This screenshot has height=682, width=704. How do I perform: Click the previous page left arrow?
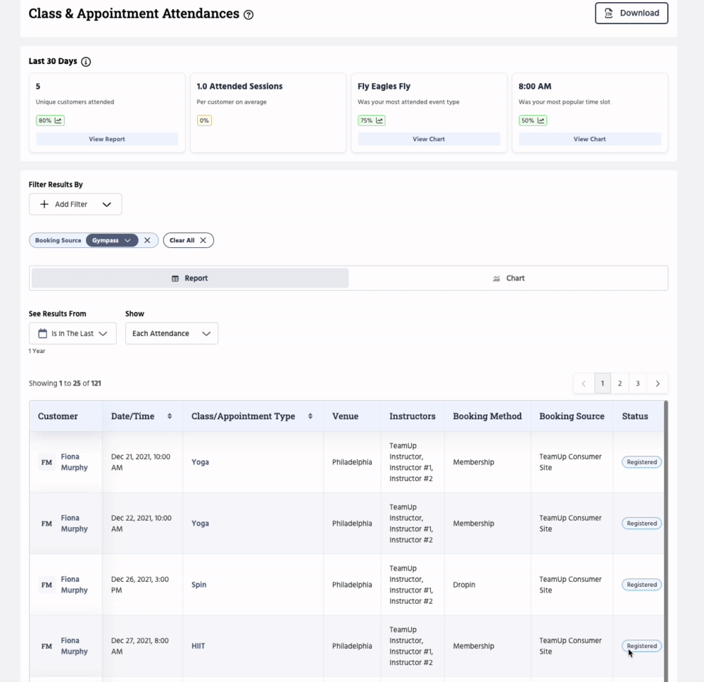(584, 383)
